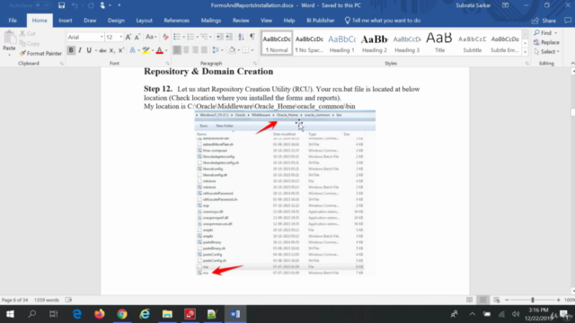
Task: Open the Change Case dropdown
Action: point(151,37)
